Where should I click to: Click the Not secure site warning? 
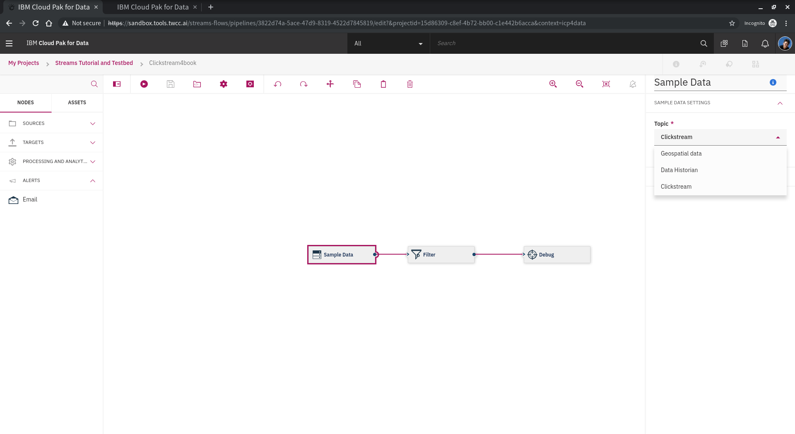pyautogui.click(x=82, y=23)
